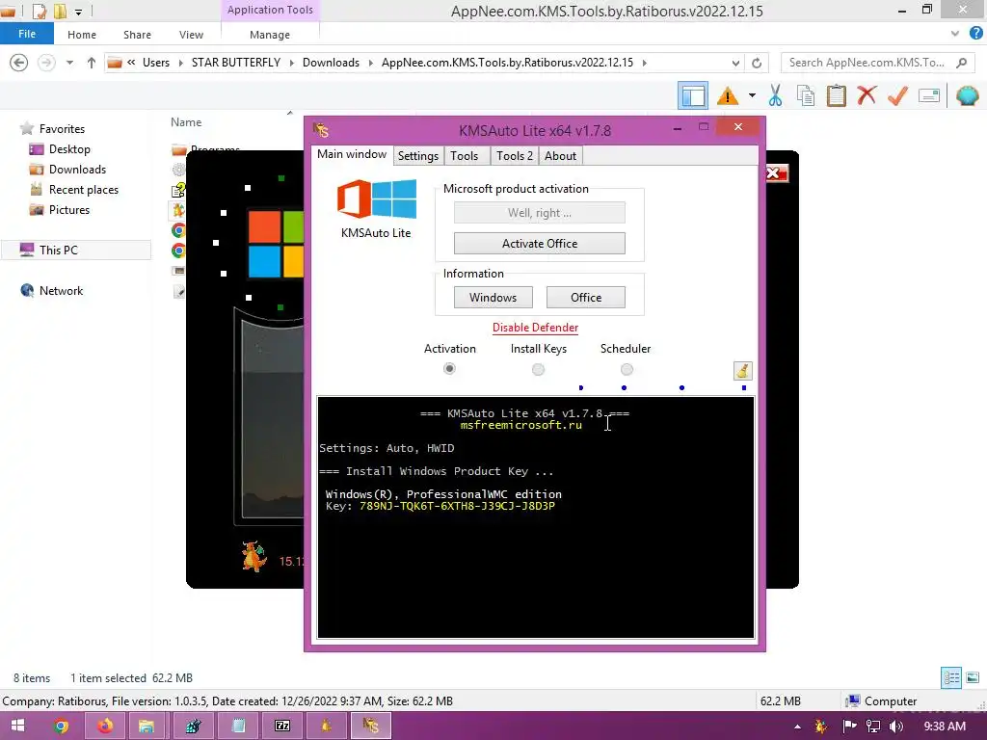987x740 pixels.
Task: Switch to the View ribbon tab
Action: (x=191, y=35)
